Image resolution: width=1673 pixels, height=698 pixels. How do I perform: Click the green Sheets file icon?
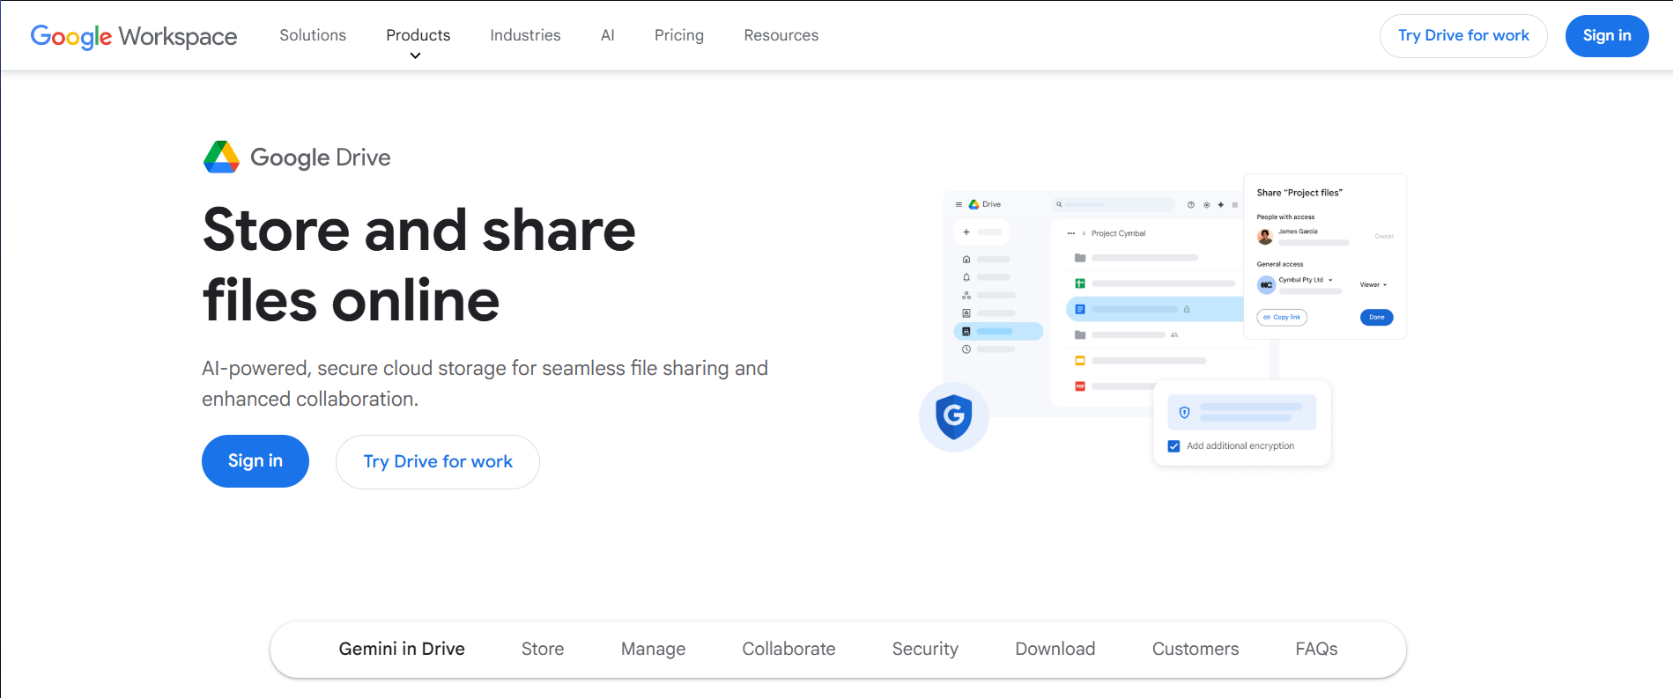[x=1080, y=283]
